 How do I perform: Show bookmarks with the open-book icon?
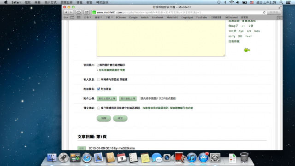(72, 18)
